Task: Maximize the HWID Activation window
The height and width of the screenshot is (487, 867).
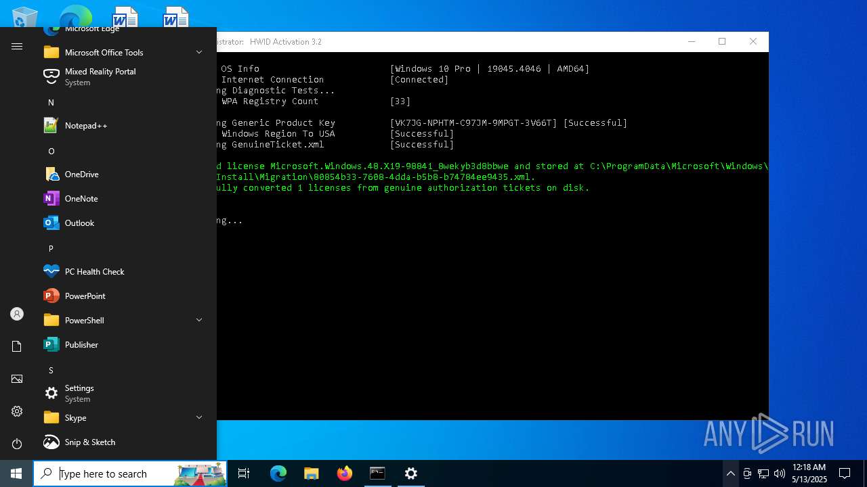Action: (722, 41)
